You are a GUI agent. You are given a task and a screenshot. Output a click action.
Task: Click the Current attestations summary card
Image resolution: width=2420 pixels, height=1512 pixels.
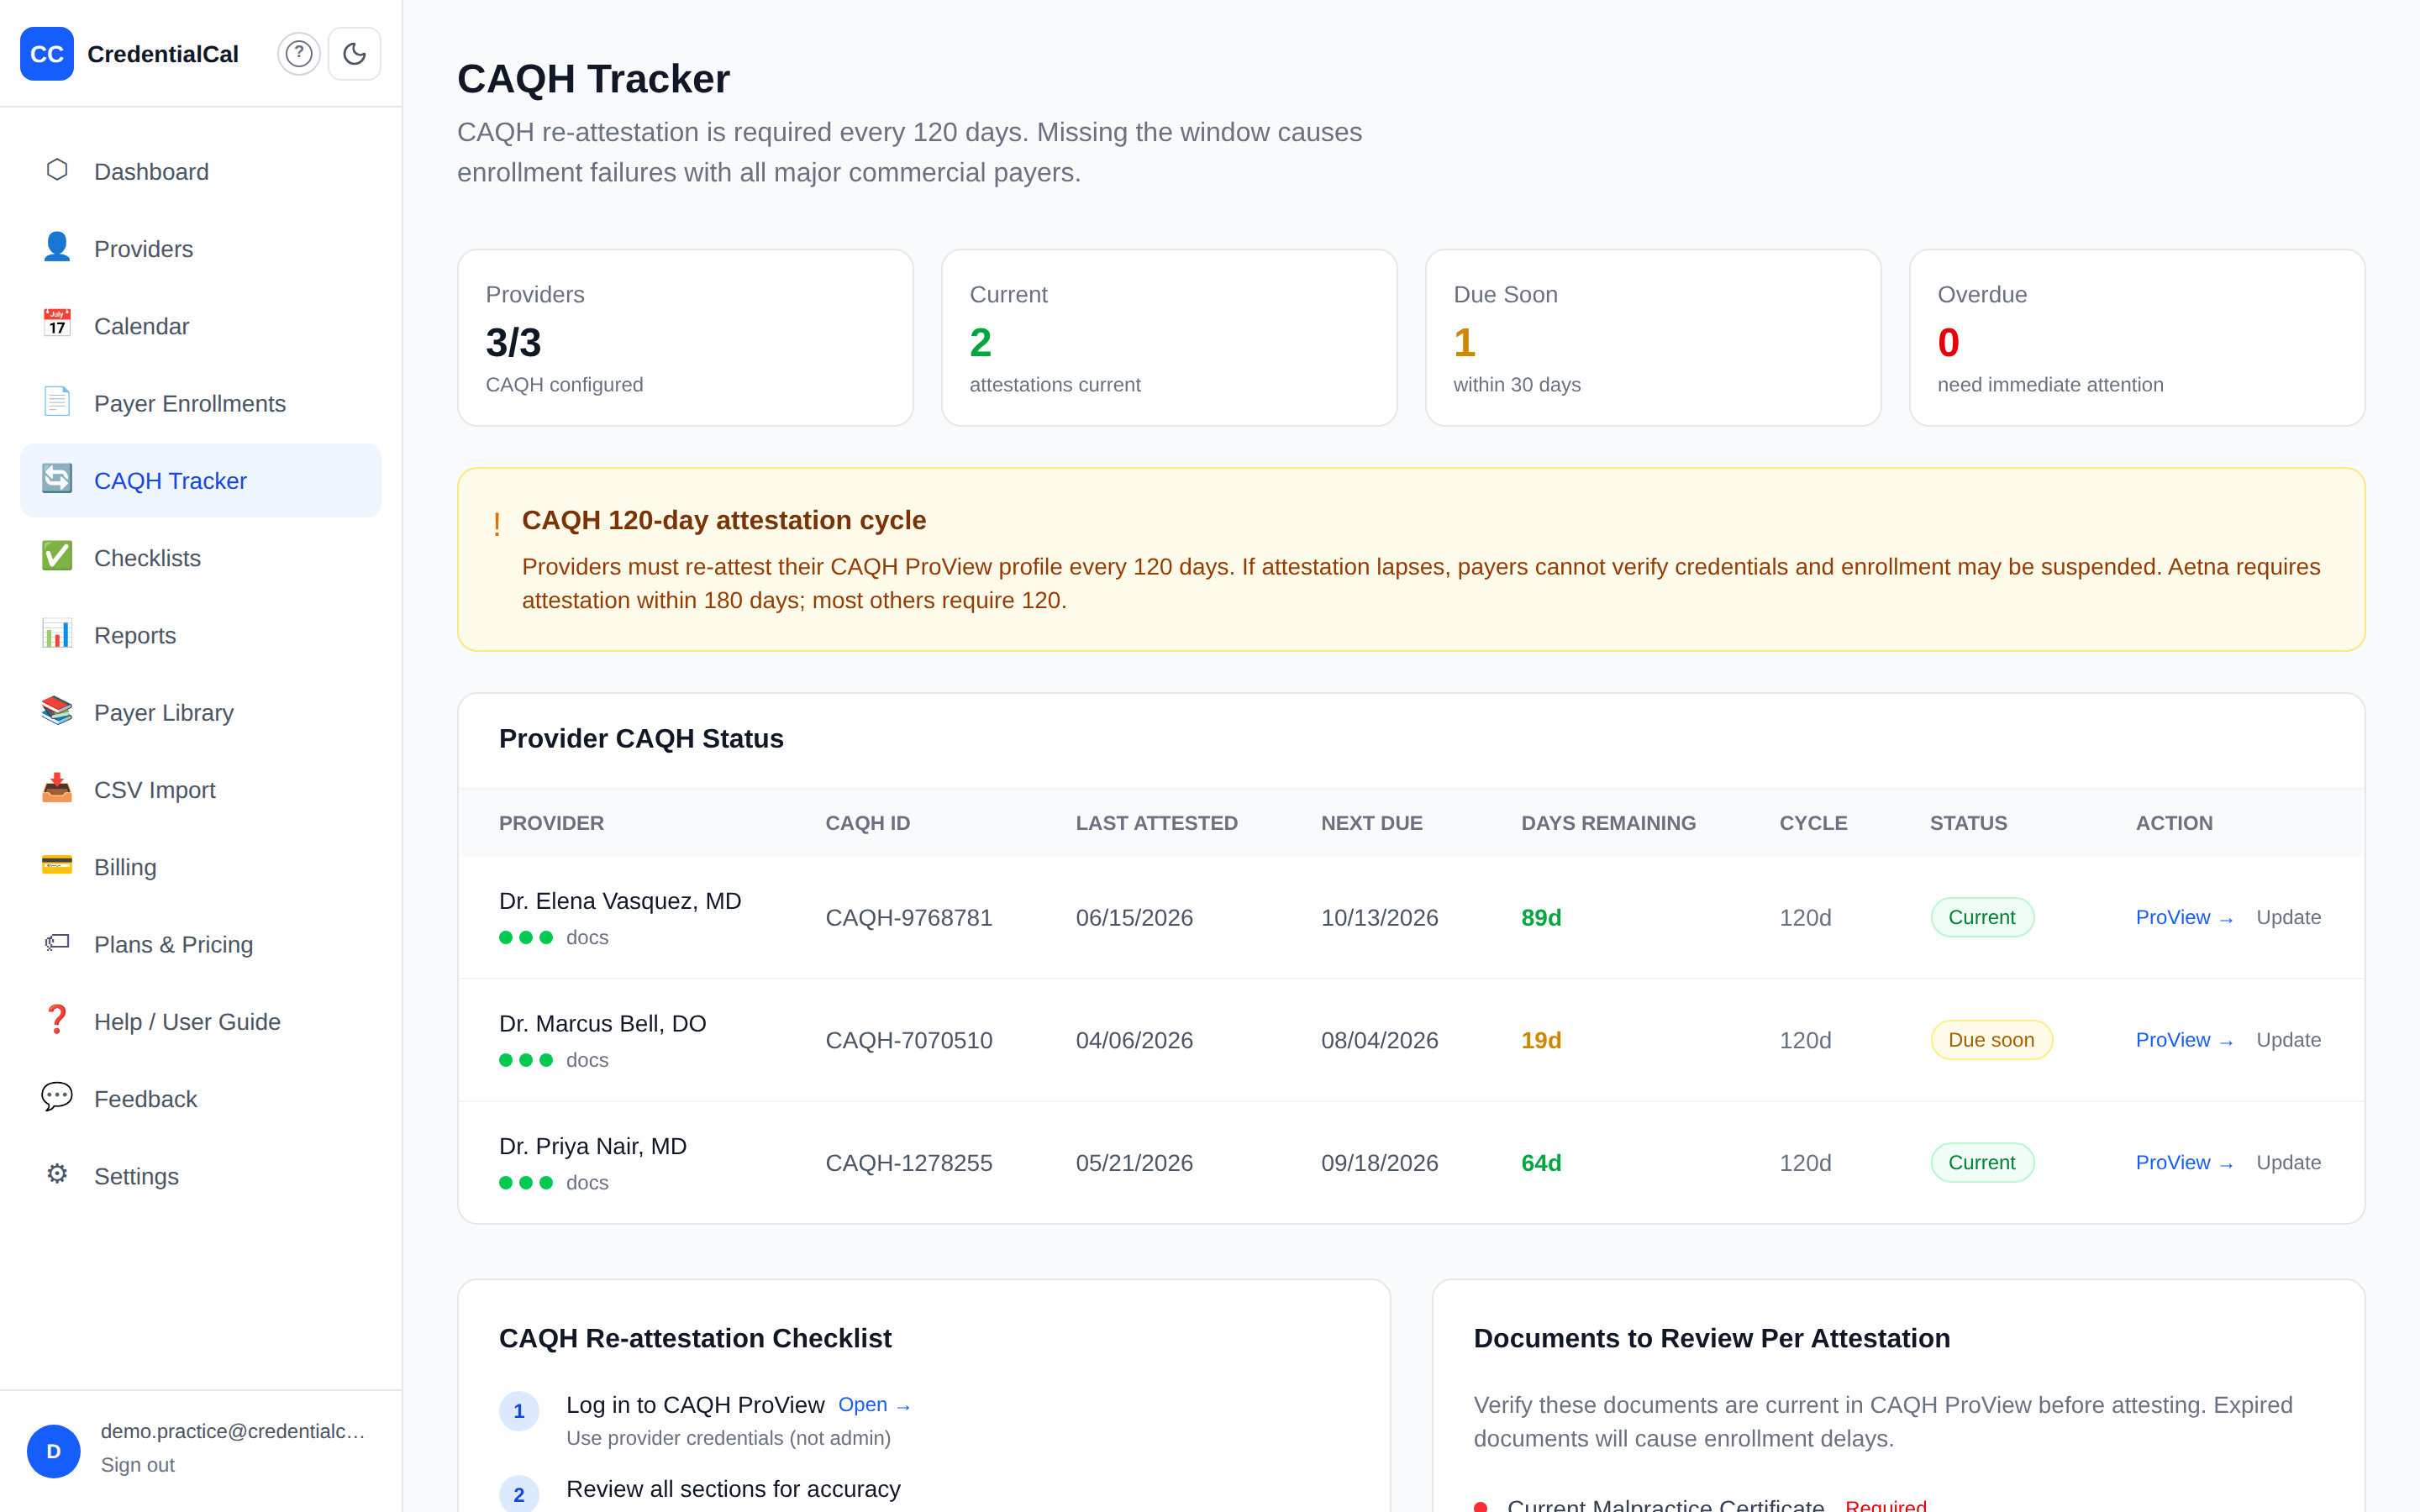pyautogui.click(x=1169, y=338)
